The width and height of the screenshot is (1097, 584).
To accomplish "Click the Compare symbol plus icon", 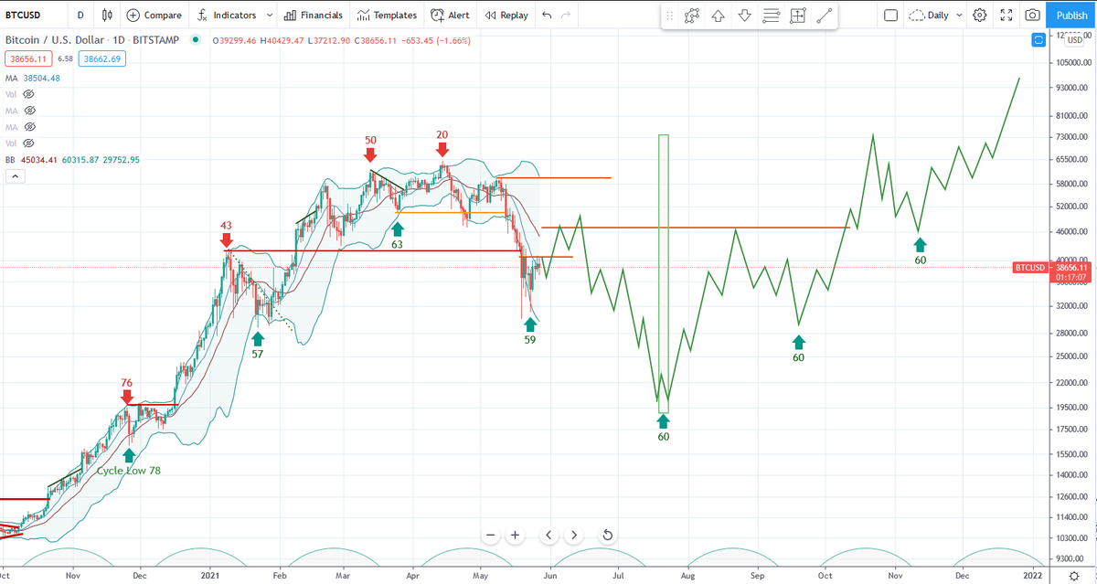I will pos(133,16).
